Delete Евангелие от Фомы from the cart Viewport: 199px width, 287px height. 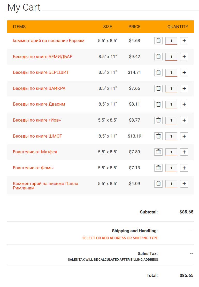point(158,168)
